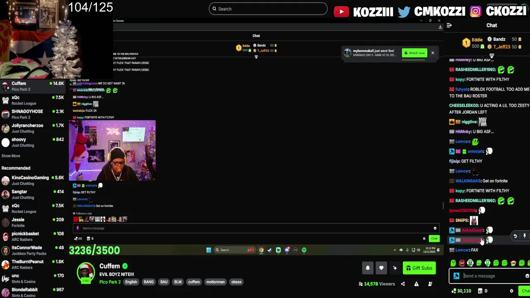530x298 pixels.
Task: Open KinoCasinoGaming recommended channel
Action: (33, 180)
